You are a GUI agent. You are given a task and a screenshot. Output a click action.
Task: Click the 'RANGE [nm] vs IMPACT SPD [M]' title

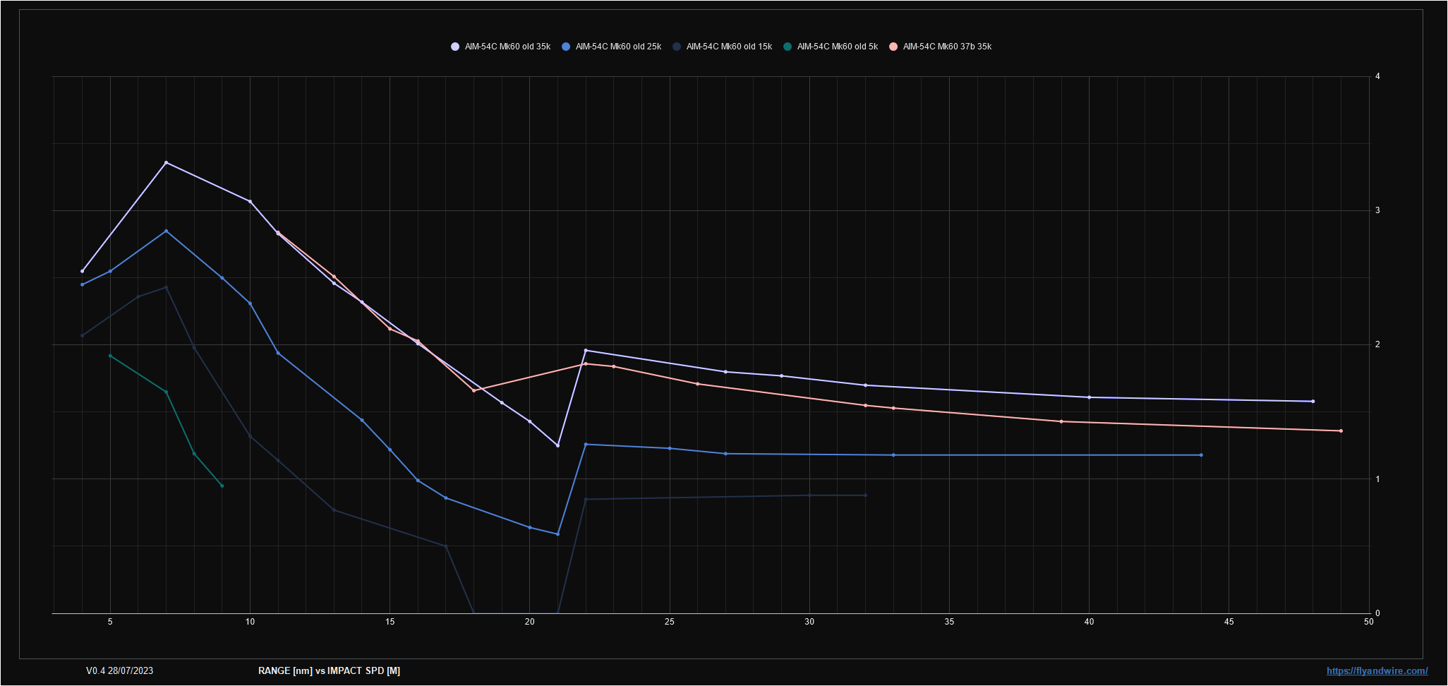coord(329,671)
